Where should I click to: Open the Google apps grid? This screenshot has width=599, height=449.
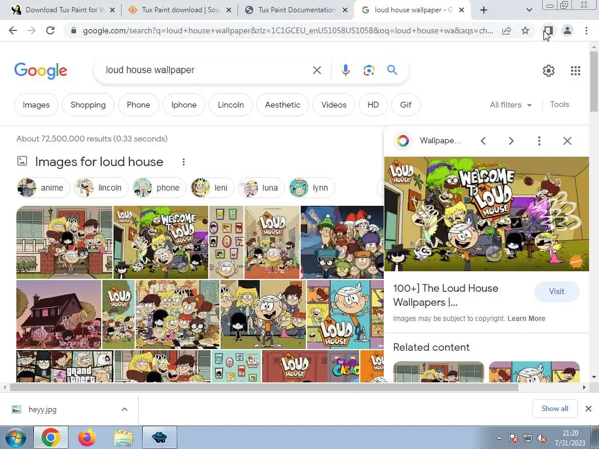point(576,71)
